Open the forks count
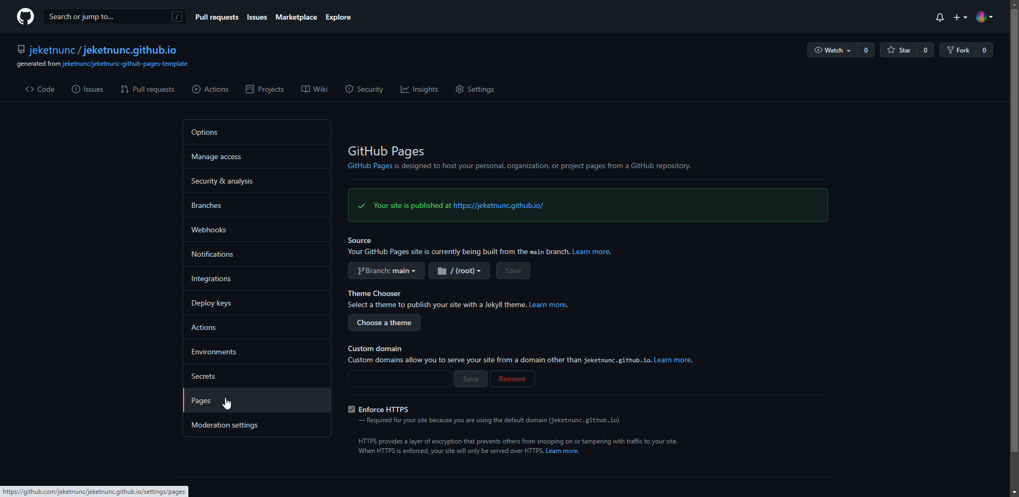This screenshot has height=497, width=1019. coord(985,50)
